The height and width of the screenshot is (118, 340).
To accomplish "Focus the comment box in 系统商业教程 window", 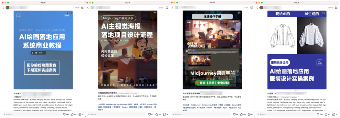I will point(32,114).
